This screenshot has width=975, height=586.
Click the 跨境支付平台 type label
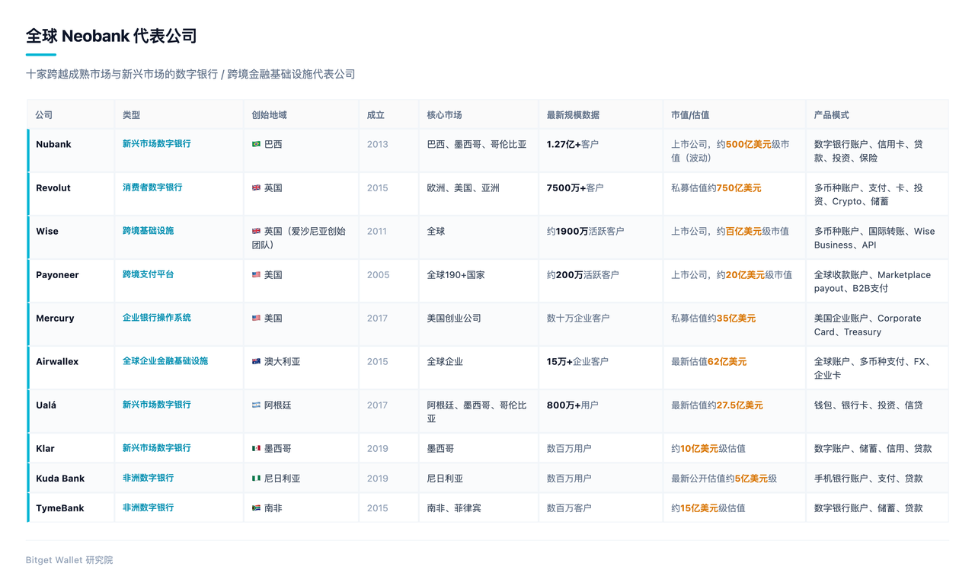pos(149,274)
